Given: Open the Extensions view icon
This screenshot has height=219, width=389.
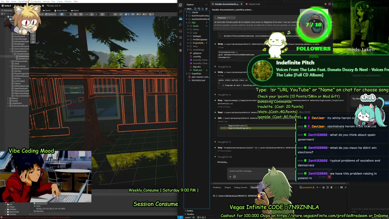Looking at the screenshot, I should [180, 37].
